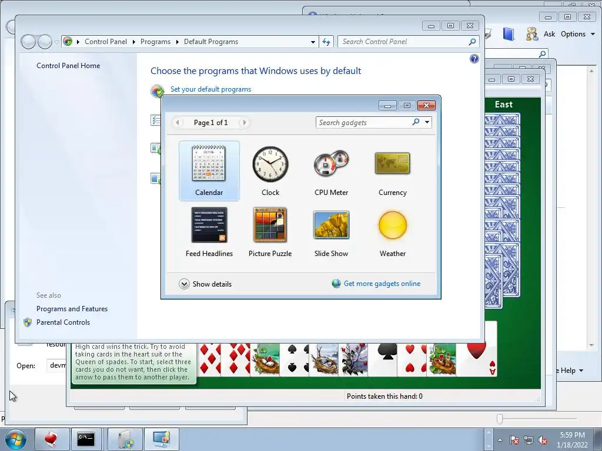Go to next gadget page

[244, 123]
